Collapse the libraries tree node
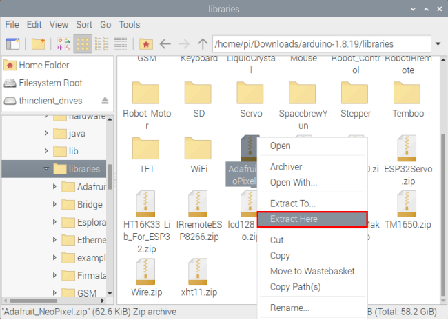448x320 pixels. click(x=46, y=168)
